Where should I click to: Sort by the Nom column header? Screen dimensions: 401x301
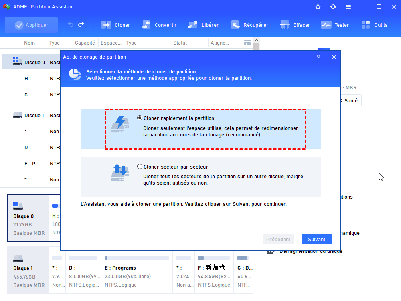[x=29, y=43]
